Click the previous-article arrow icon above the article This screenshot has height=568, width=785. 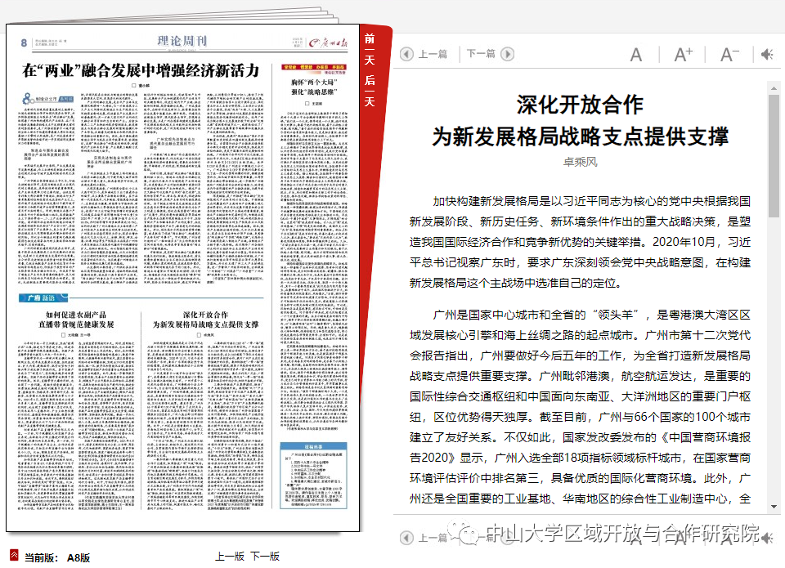(406, 54)
